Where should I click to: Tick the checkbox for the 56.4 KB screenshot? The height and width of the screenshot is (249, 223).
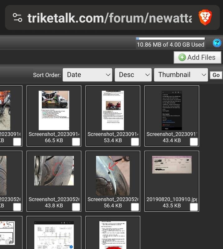(135, 207)
